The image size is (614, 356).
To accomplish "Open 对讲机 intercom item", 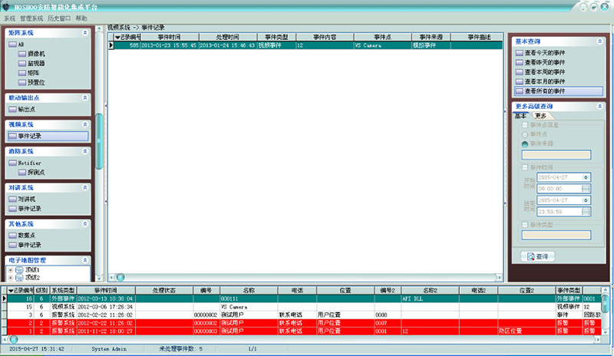I will click(x=26, y=199).
